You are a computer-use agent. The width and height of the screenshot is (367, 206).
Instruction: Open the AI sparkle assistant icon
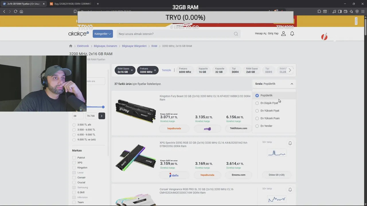point(351,11)
